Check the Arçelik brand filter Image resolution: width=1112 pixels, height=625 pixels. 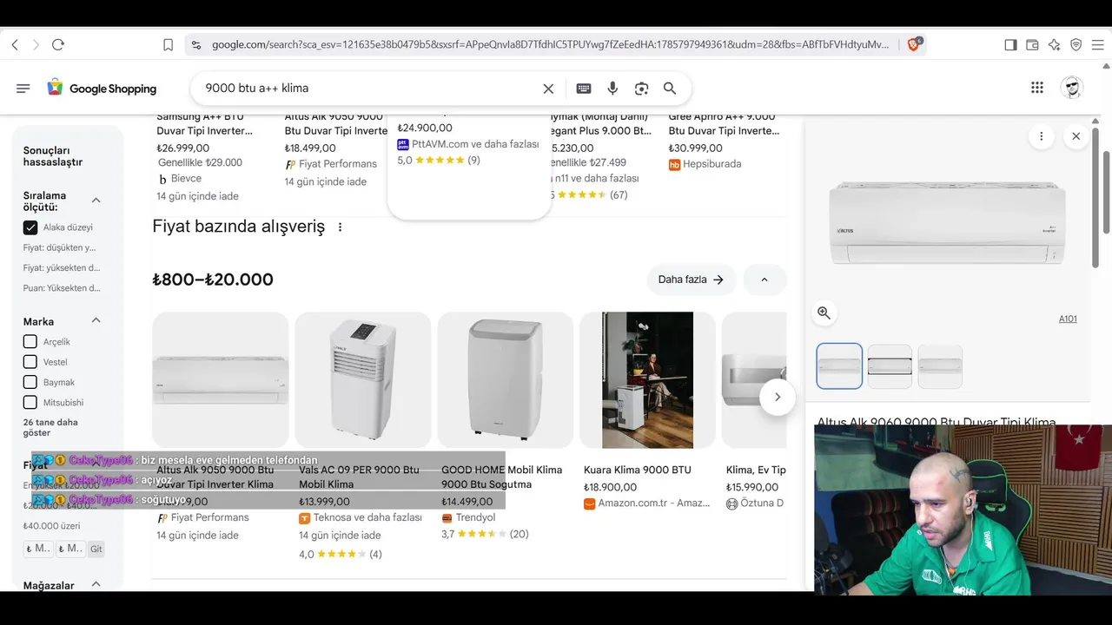[x=30, y=342]
